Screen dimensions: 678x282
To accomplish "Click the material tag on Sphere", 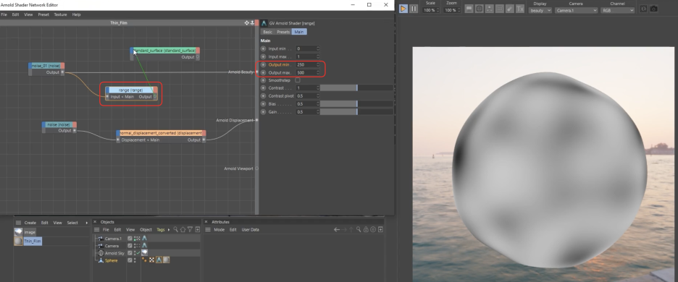I will 166,260.
